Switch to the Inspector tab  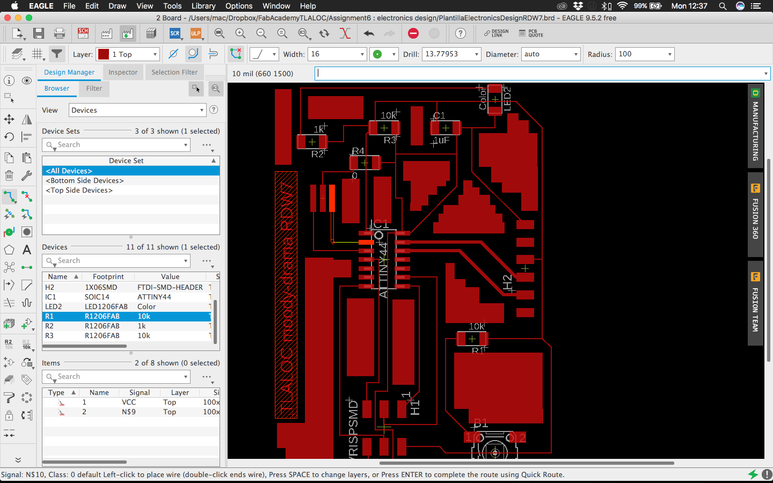pos(123,72)
